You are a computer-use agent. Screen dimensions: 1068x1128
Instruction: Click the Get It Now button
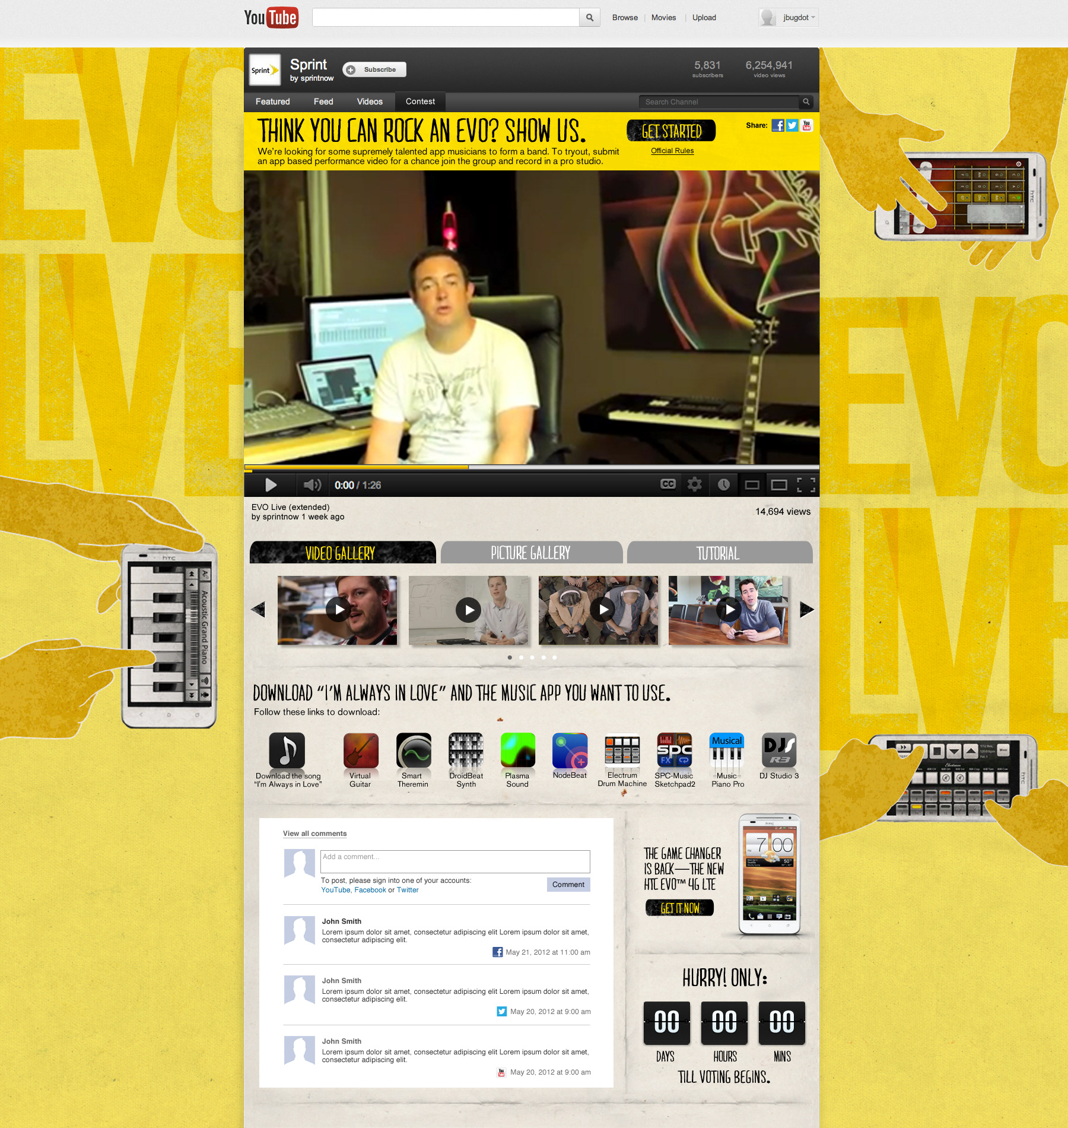679,908
